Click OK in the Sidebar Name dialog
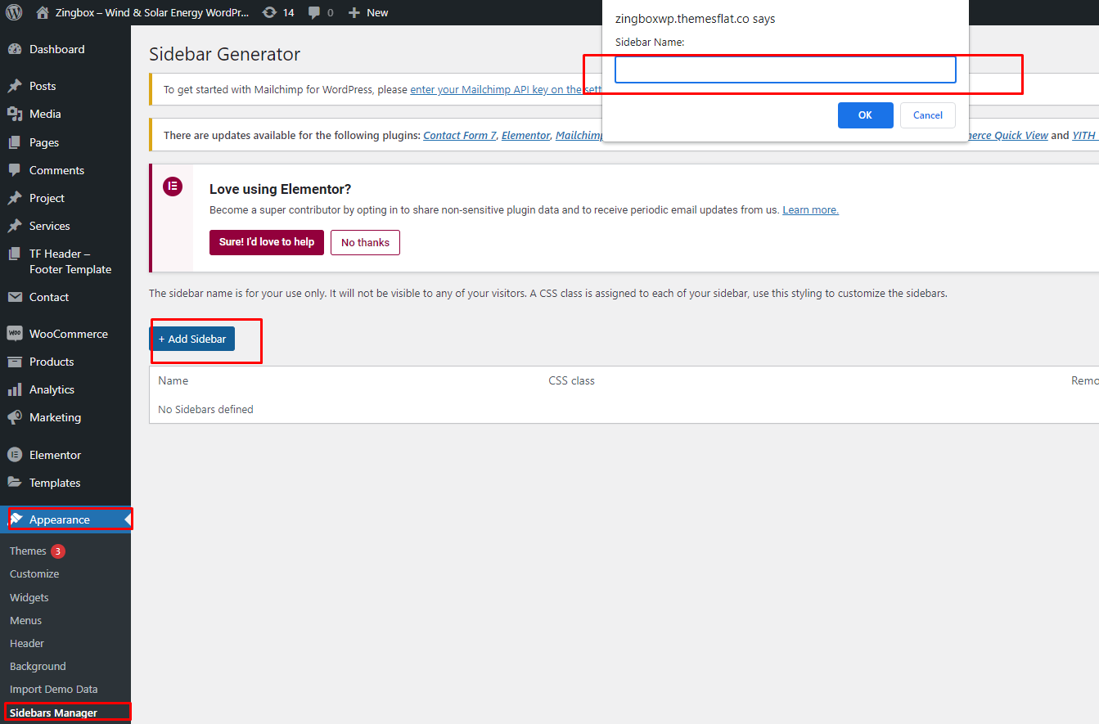 point(865,115)
